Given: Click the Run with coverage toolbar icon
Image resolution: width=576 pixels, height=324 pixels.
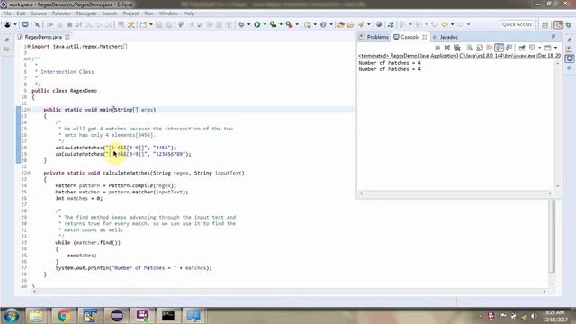Looking at the screenshot, I should coord(273,24).
